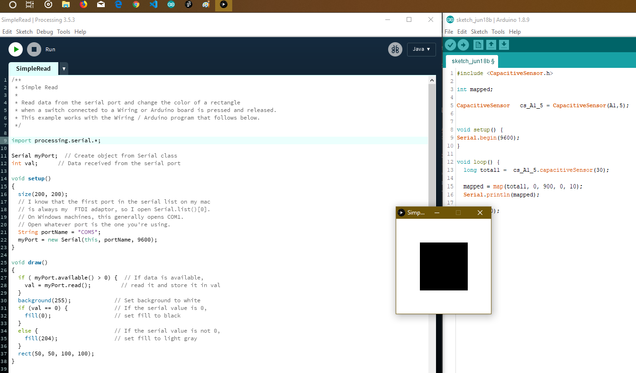Click the Arduino Verify checkmark icon

[450, 45]
